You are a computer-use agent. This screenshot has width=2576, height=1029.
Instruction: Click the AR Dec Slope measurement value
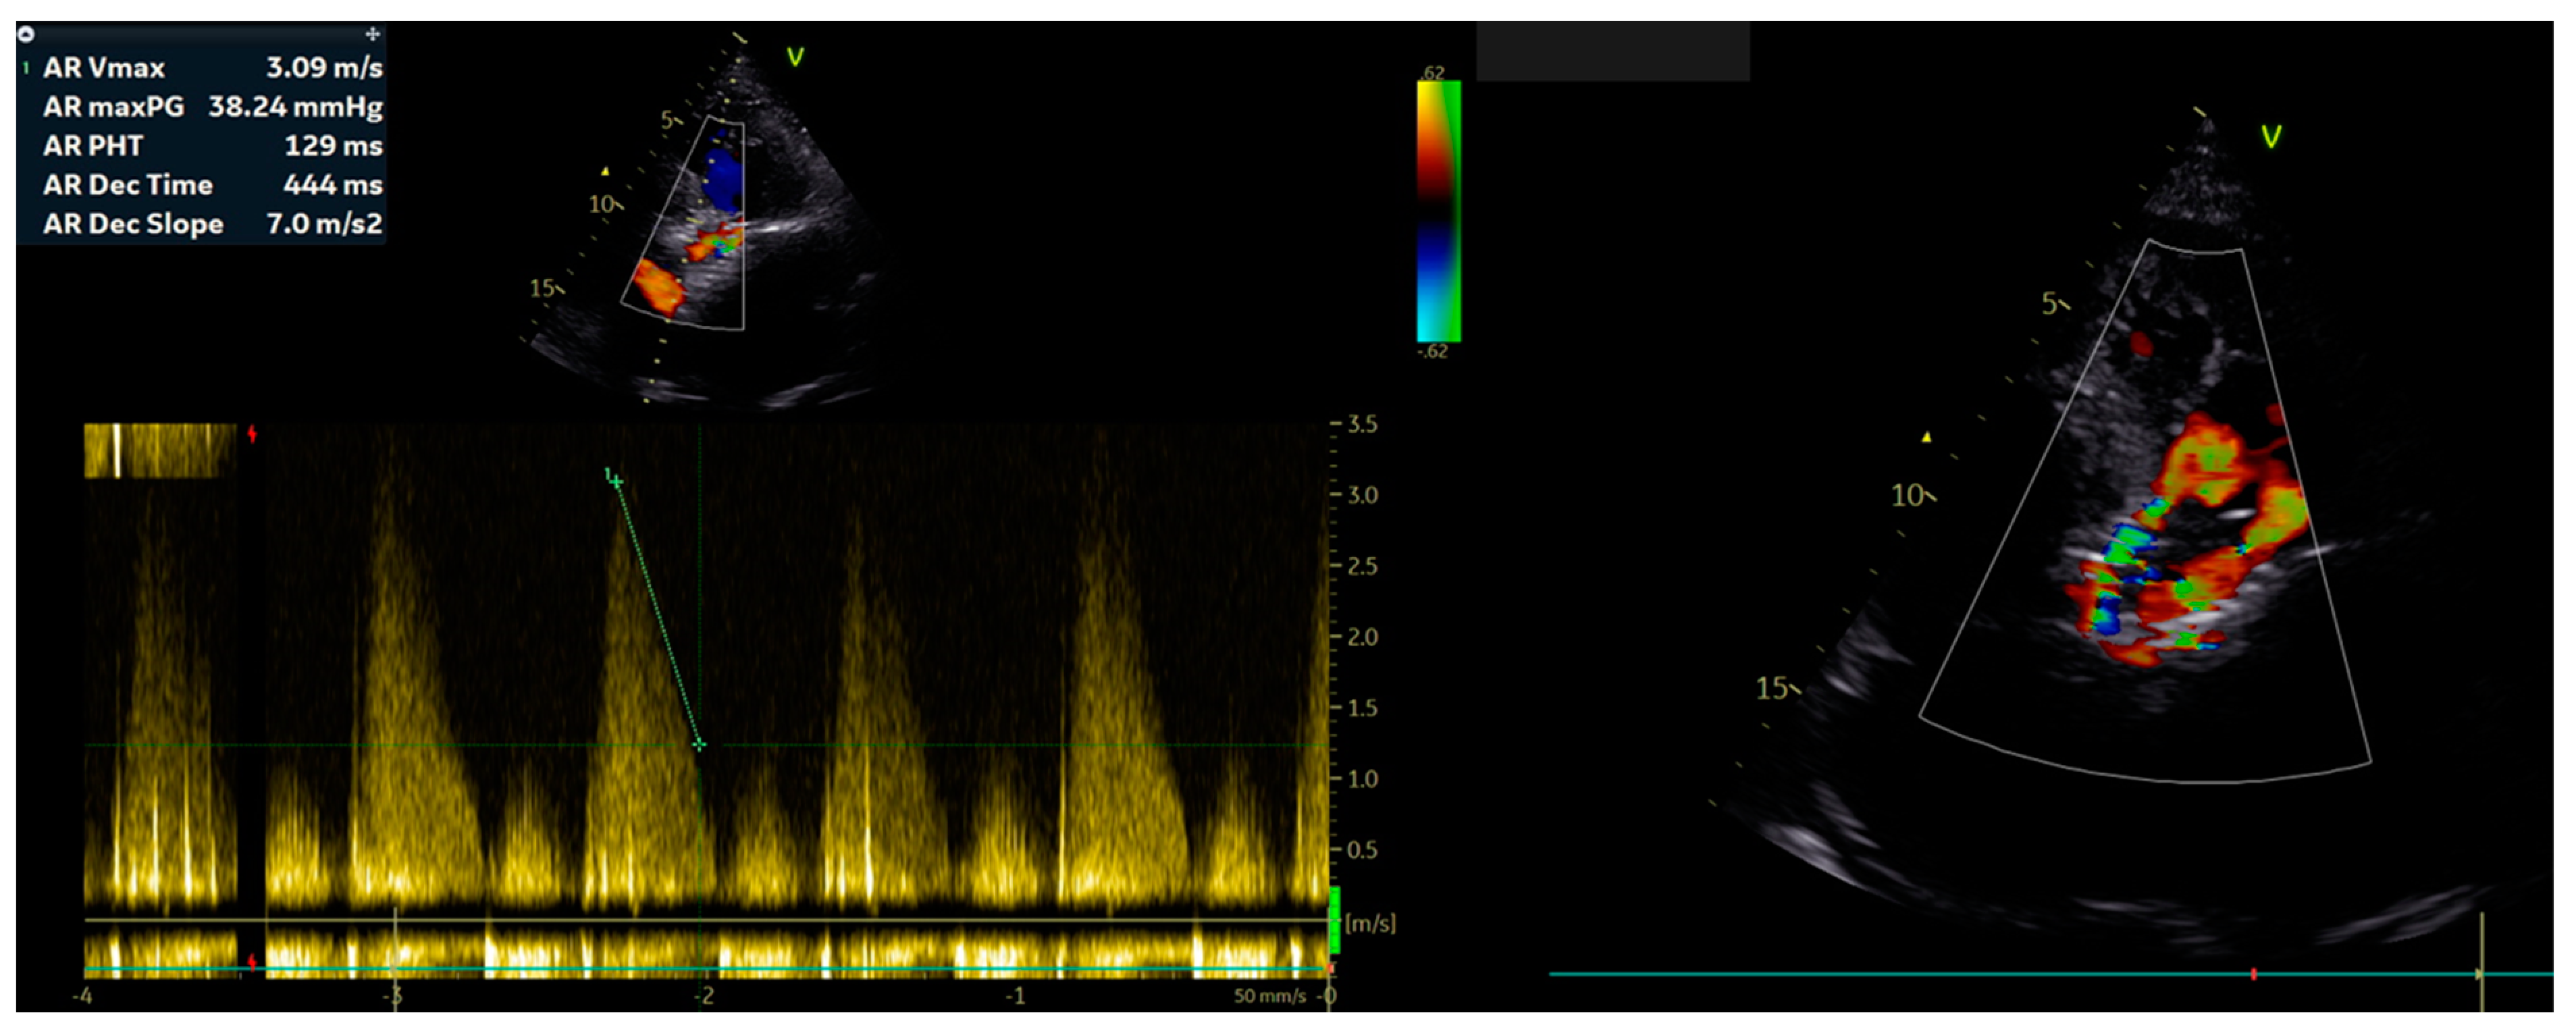coord(324,224)
